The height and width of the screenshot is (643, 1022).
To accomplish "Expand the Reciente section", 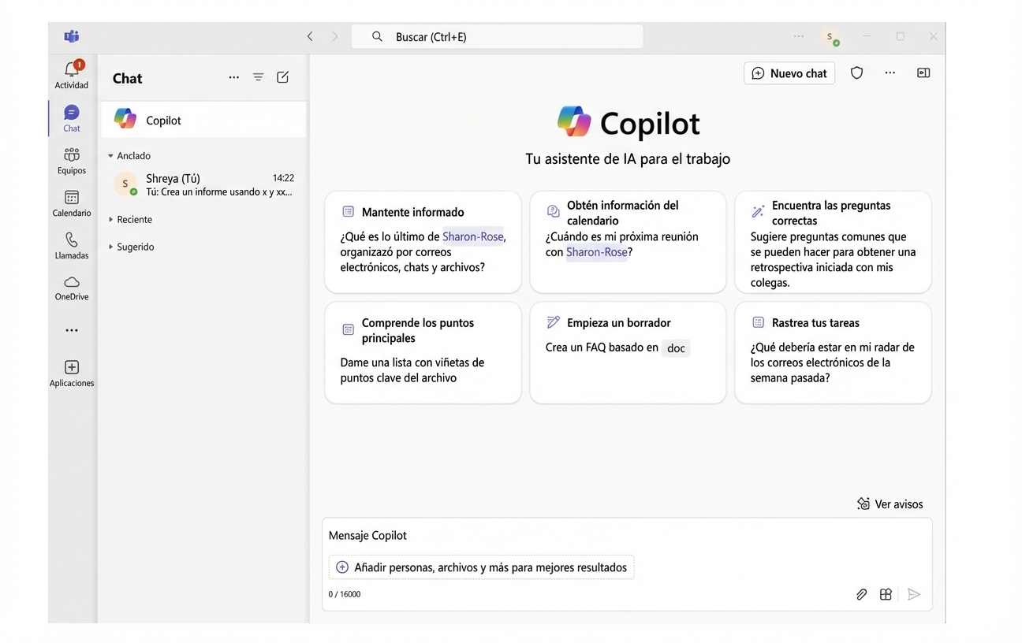I will pos(130,219).
